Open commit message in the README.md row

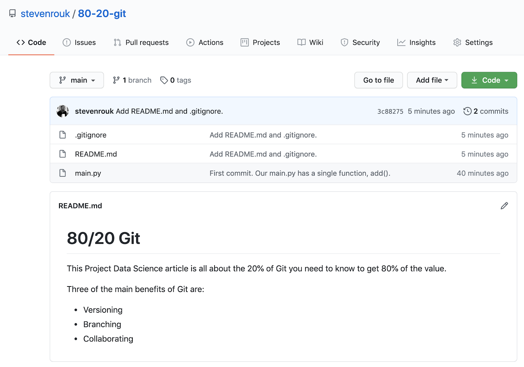coord(263,154)
